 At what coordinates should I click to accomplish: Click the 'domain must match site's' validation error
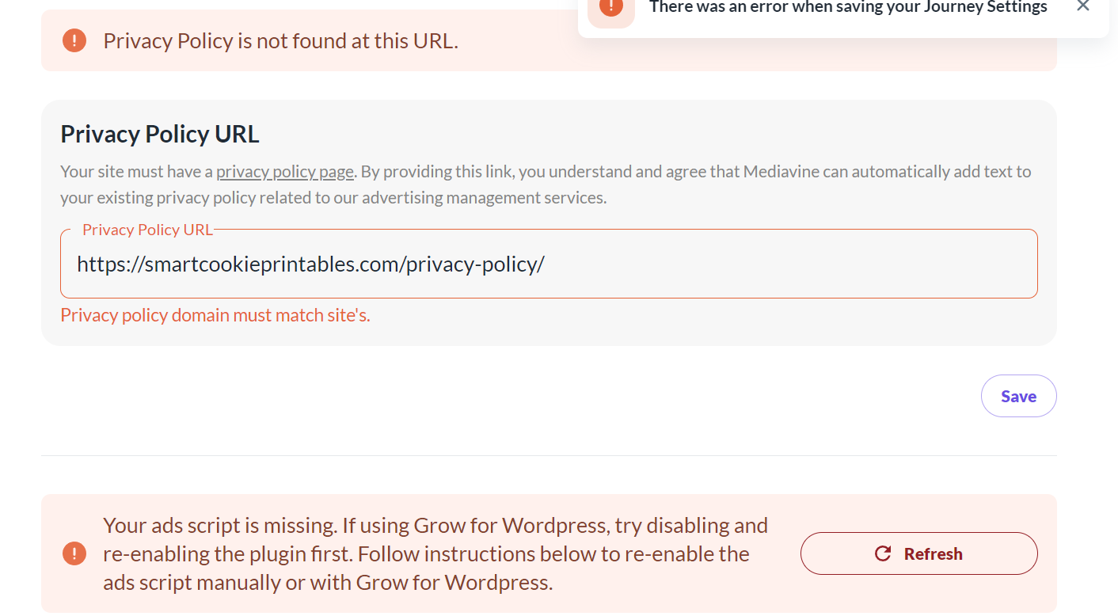tap(215, 315)
